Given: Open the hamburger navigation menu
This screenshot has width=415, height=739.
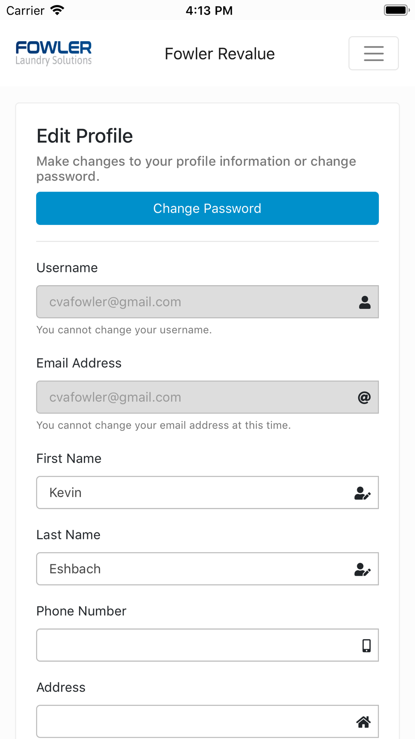Looking at the screenshot, I should [373, 53].
